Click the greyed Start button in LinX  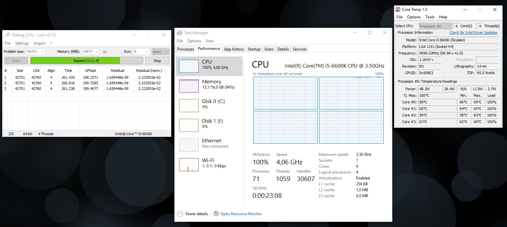pyautogui.click(x=16, y=61)
